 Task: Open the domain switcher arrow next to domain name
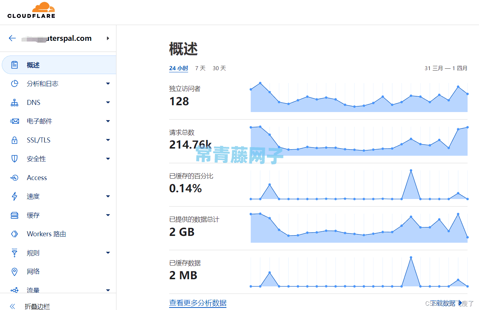click(108, 38)
